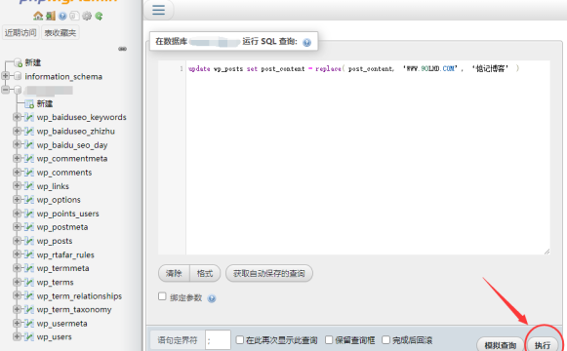Viewport: 567px width, 351px height.
Task: Open the wp_term_taxonomy table
Action: 74,309
